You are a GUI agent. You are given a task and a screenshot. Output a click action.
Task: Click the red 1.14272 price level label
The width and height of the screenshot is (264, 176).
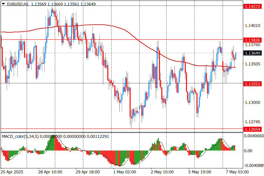(x=252, y=6)
